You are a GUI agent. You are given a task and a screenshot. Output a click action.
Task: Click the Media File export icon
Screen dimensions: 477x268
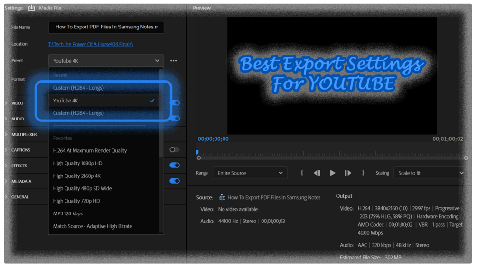point(32,8)
